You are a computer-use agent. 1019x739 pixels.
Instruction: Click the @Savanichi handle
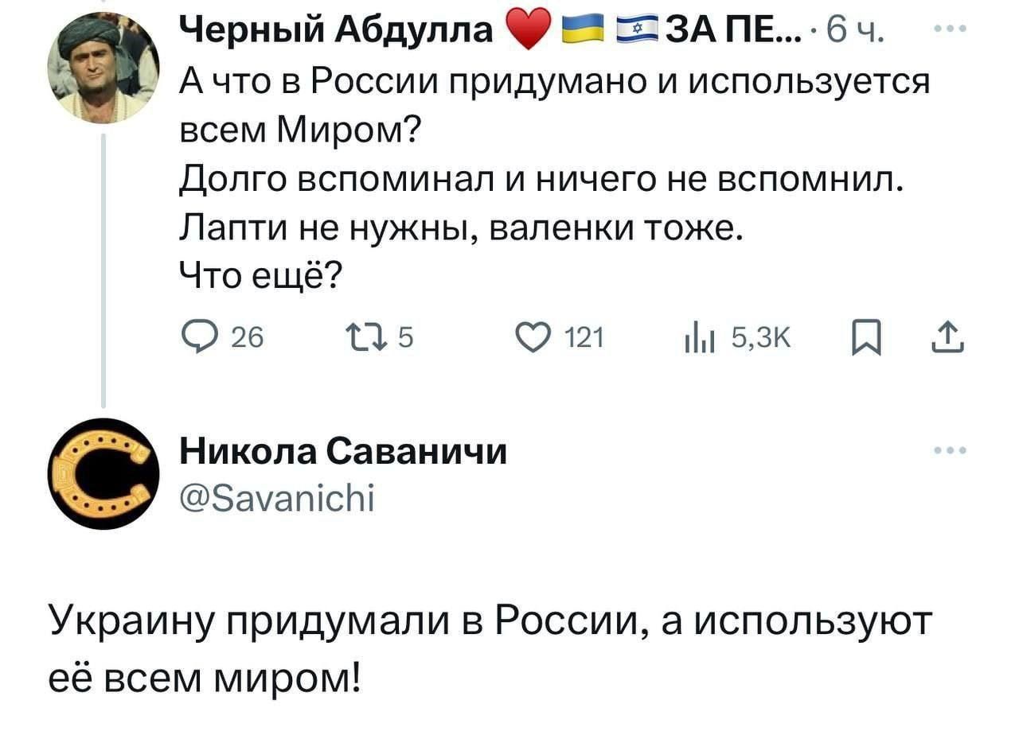pyautogui.click(x=277, y=499)
